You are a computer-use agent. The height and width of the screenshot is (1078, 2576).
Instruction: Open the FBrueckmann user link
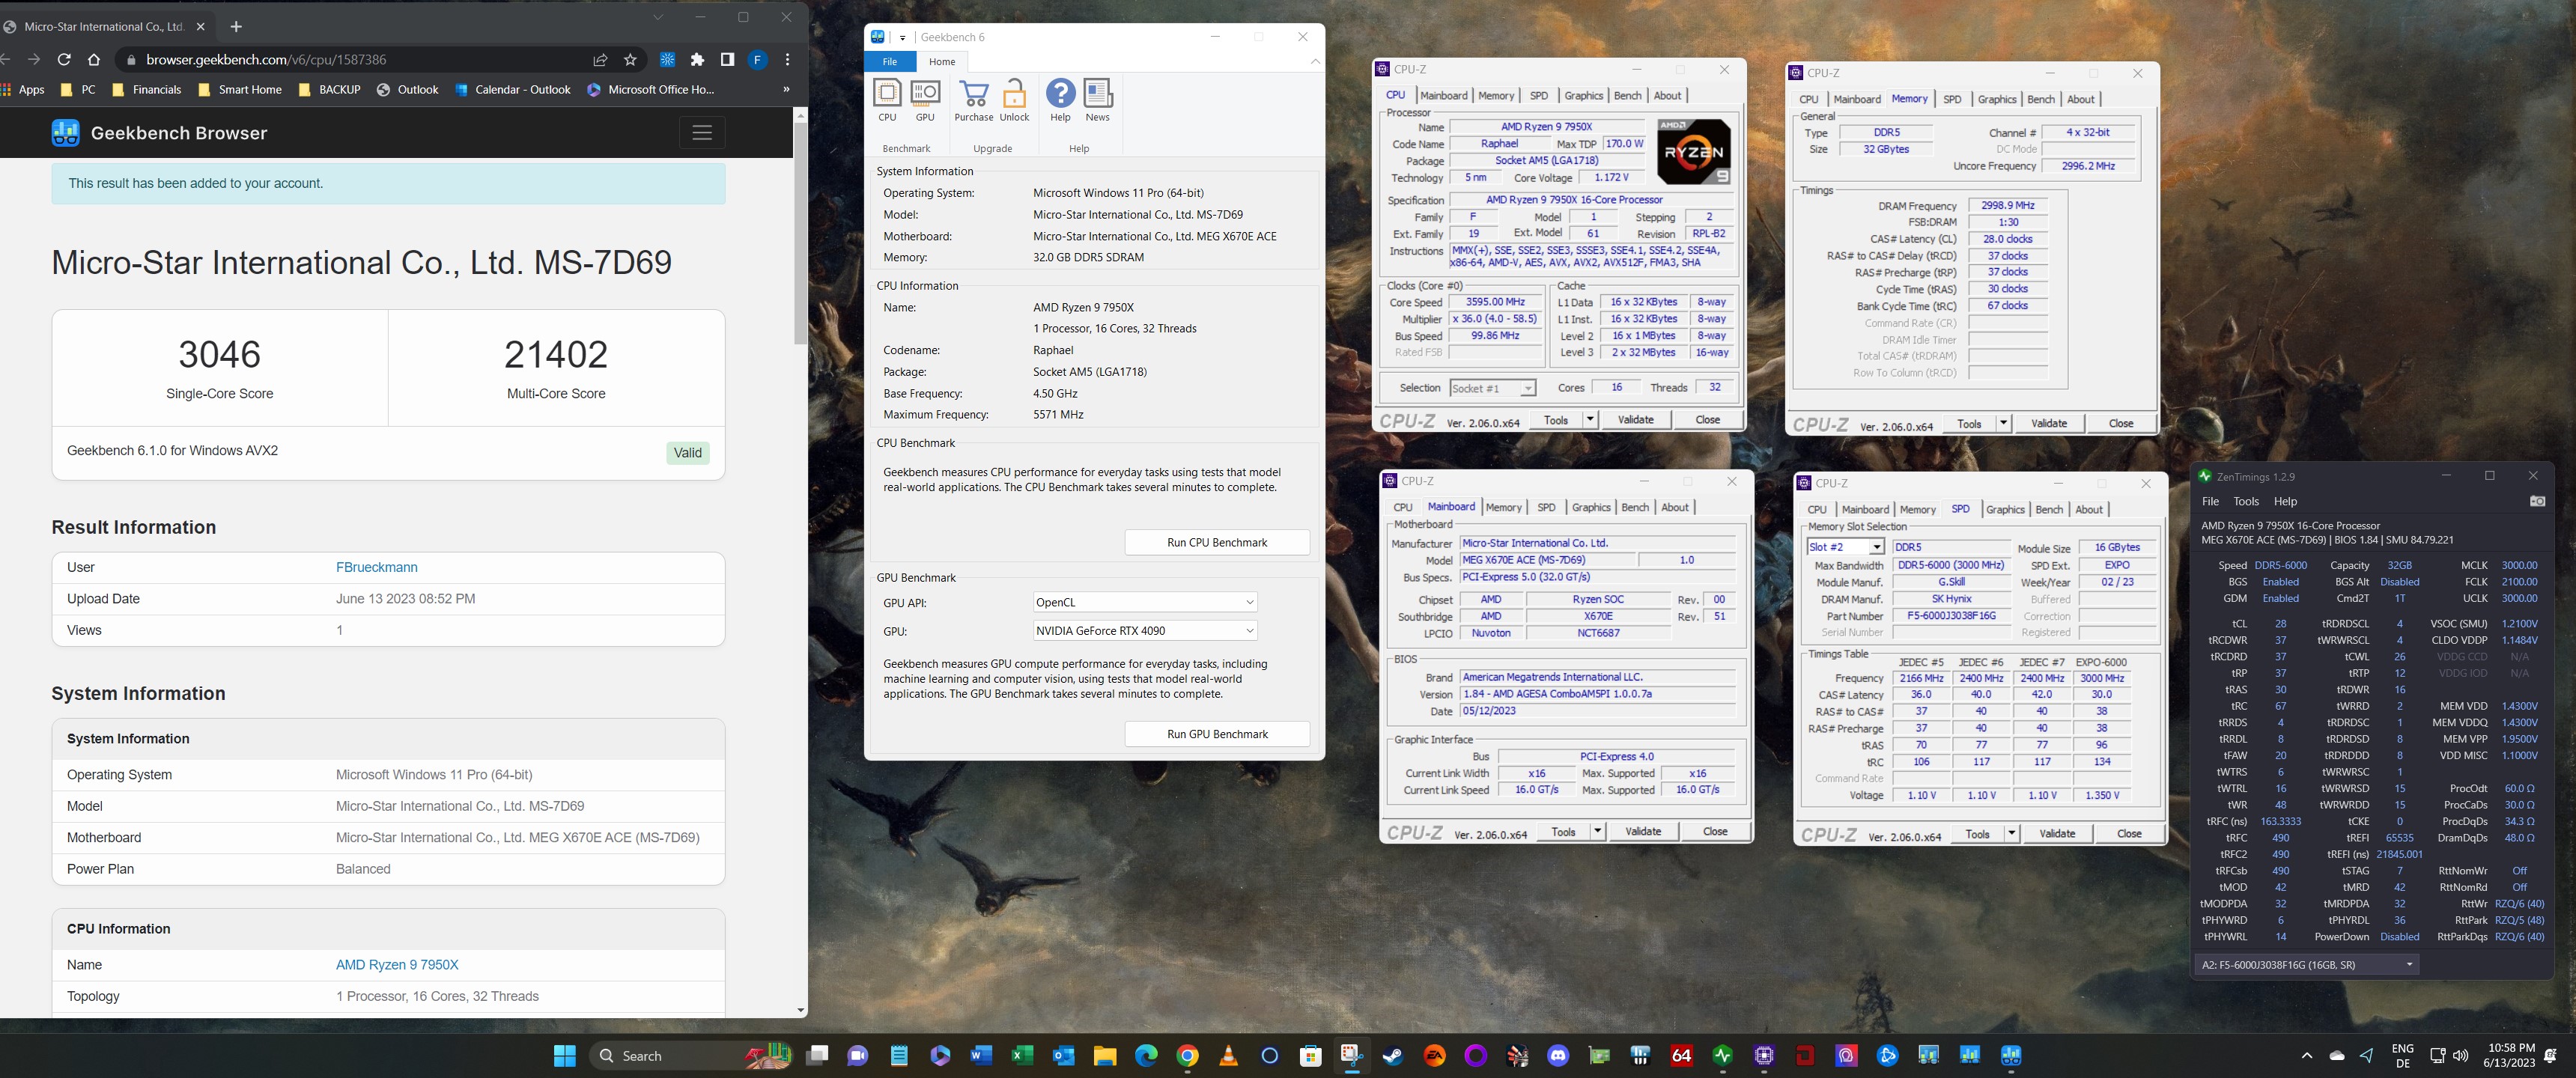click(377, 567)
